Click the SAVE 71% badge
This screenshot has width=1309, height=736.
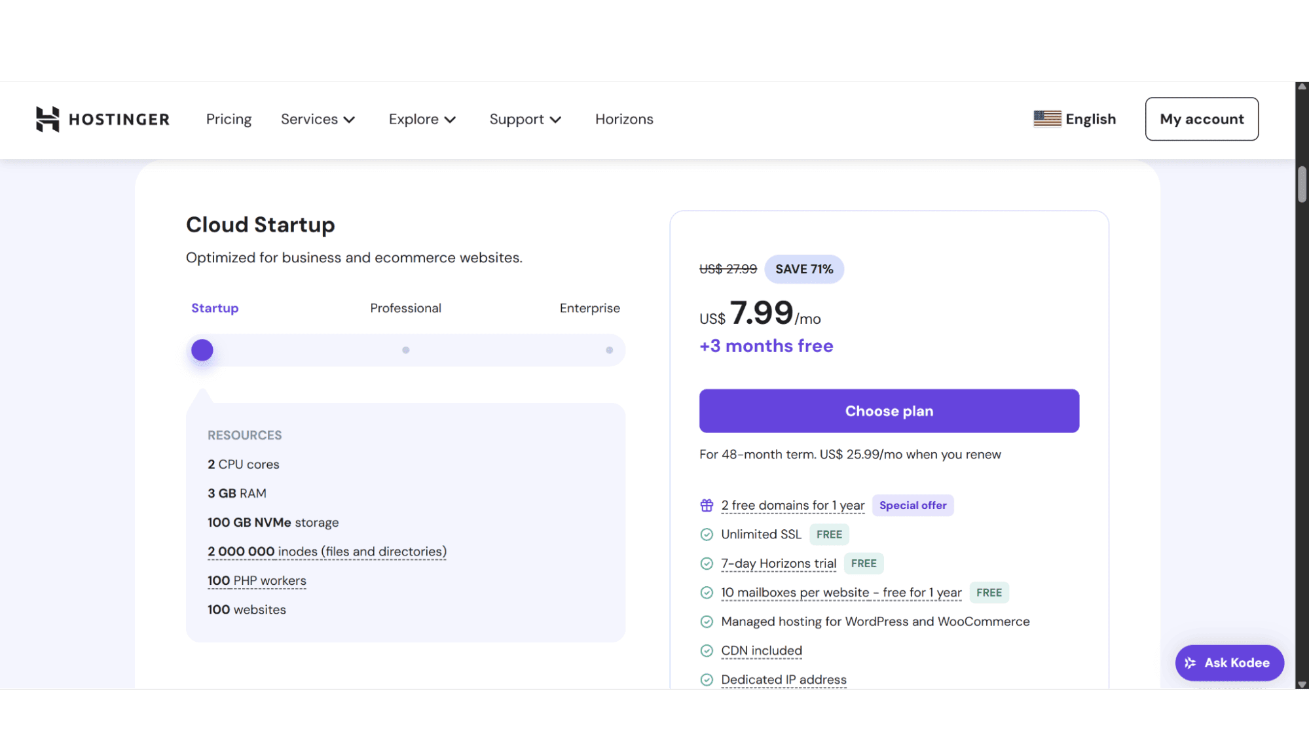pyautogui.click(x=804, y=269)
